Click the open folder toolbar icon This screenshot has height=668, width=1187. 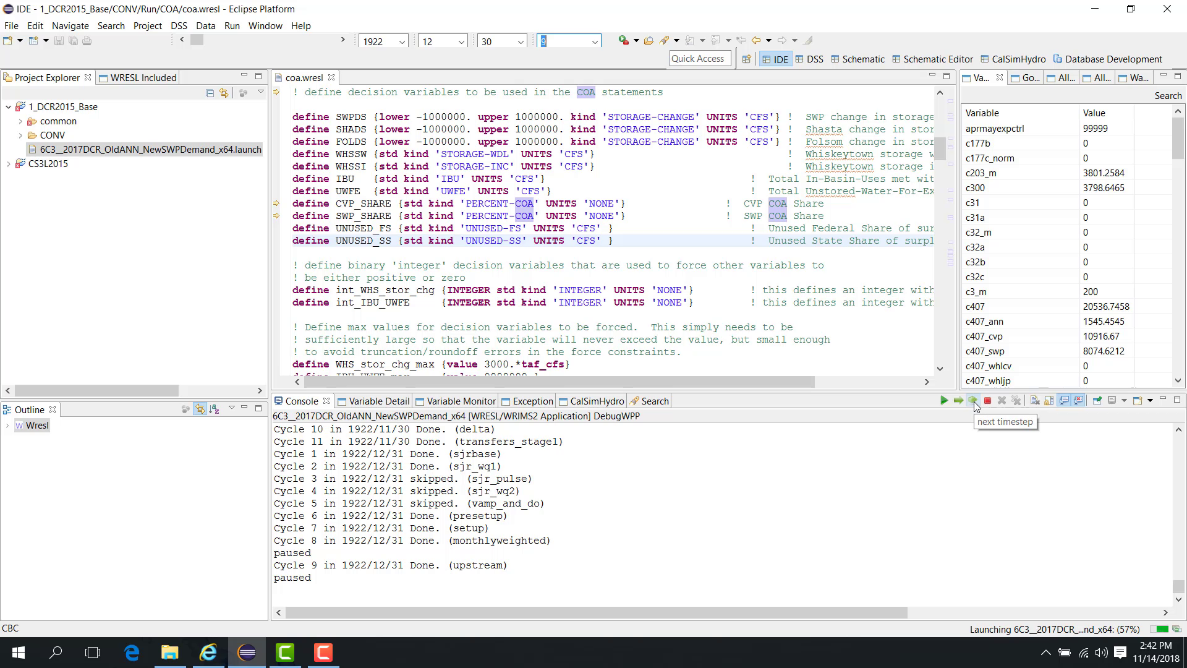649,40
